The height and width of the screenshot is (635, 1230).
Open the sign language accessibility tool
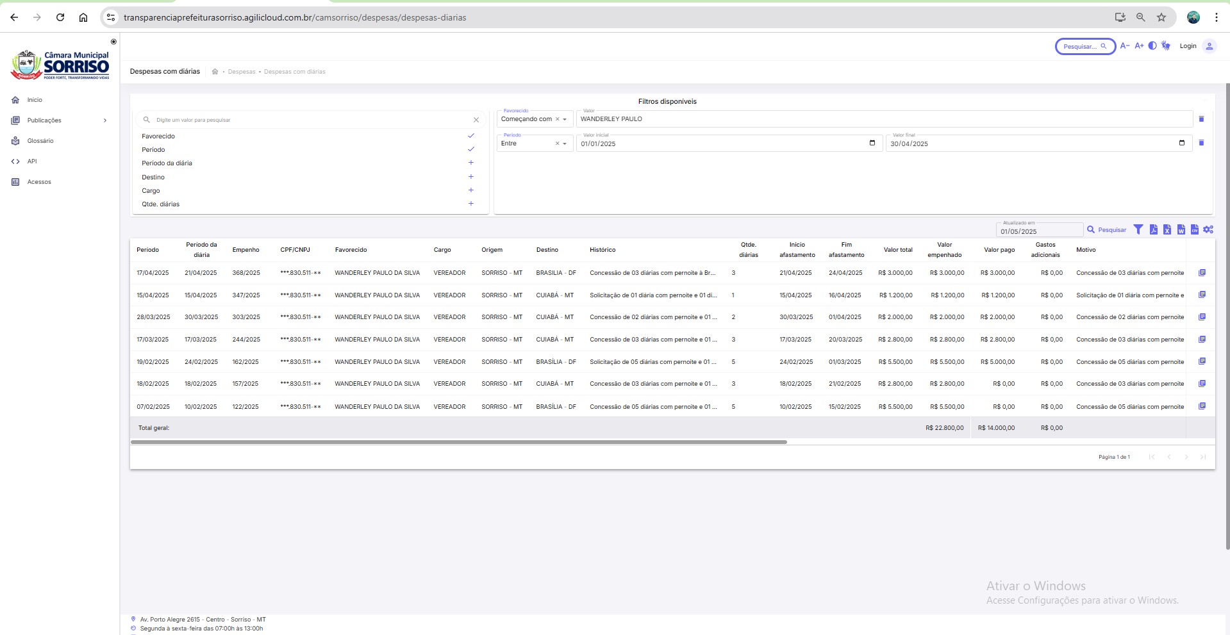pyautogui.click(x=1166, y=46)
